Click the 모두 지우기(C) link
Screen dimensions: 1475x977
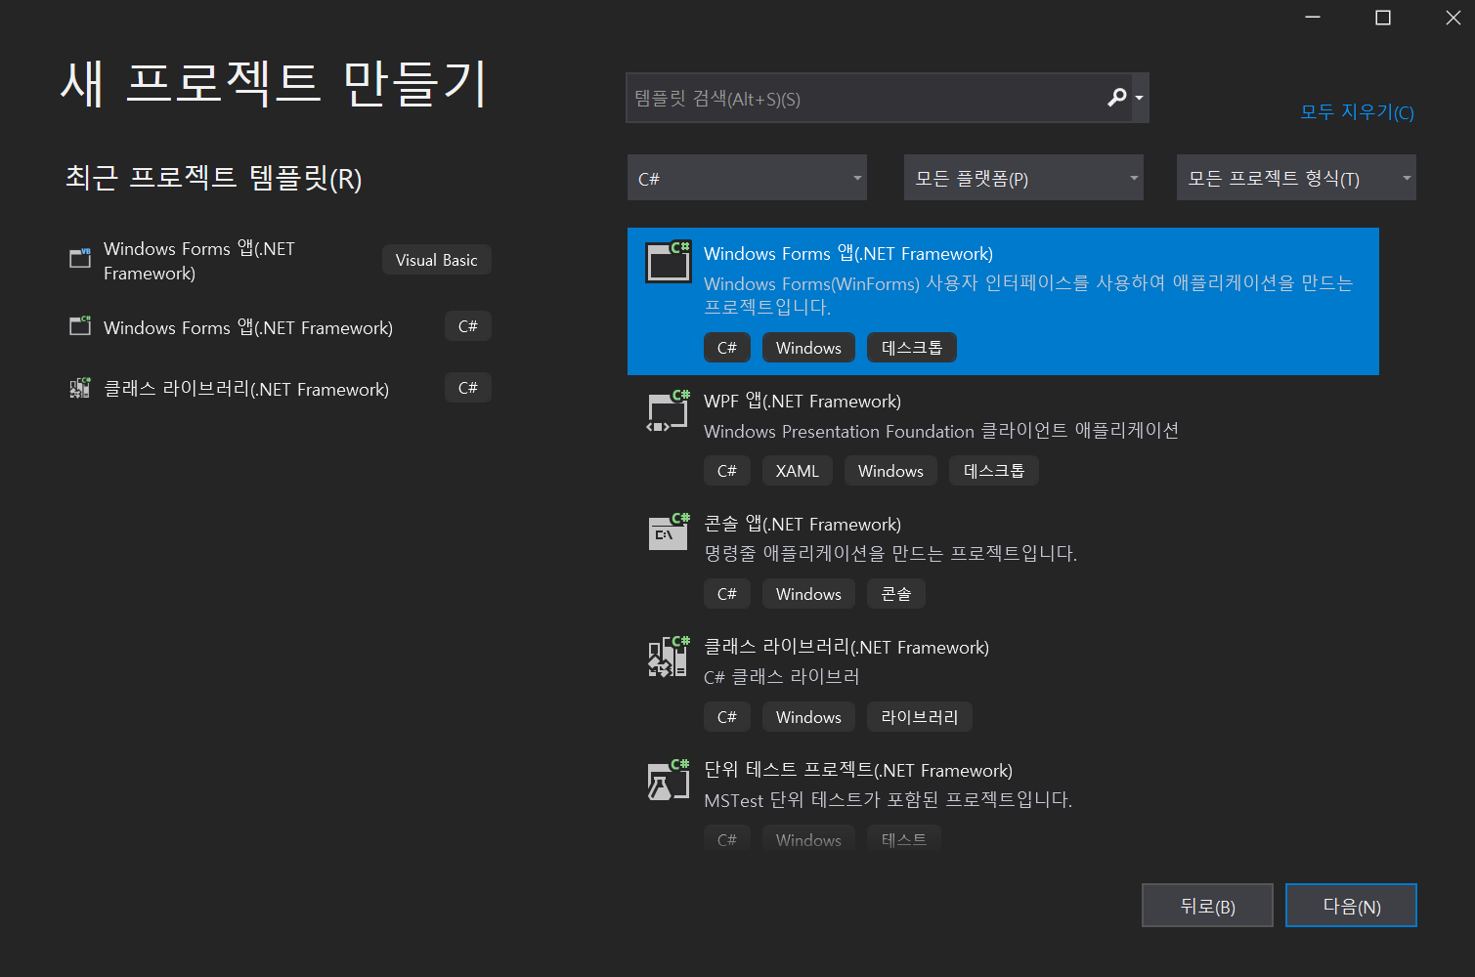[x=1356, y=111]
